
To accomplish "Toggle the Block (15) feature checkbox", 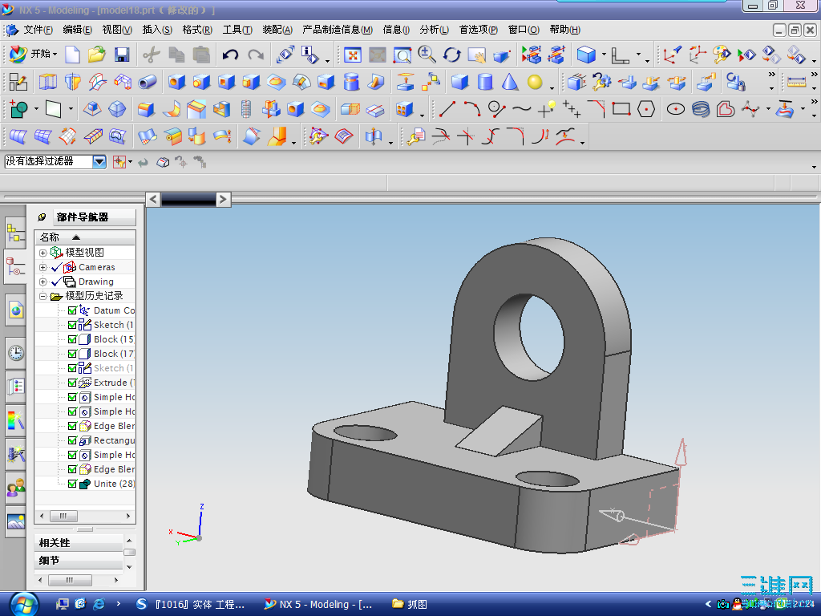I will click(x=72, y=339).
